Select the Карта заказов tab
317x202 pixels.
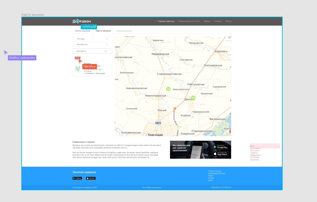103,31
